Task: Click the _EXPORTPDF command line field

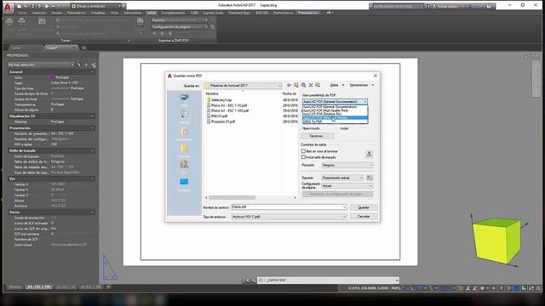Action: (x=328, y=280)
